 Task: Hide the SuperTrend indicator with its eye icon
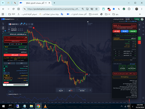(19, 30)
